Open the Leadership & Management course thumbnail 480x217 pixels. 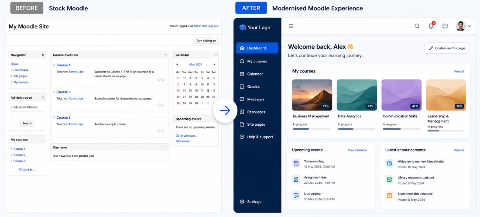click(446, 95)
